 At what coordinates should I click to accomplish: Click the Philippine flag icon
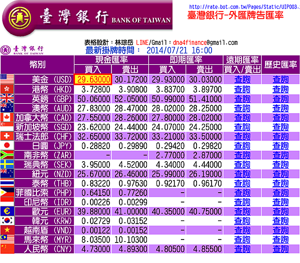[x=7, y=193]
